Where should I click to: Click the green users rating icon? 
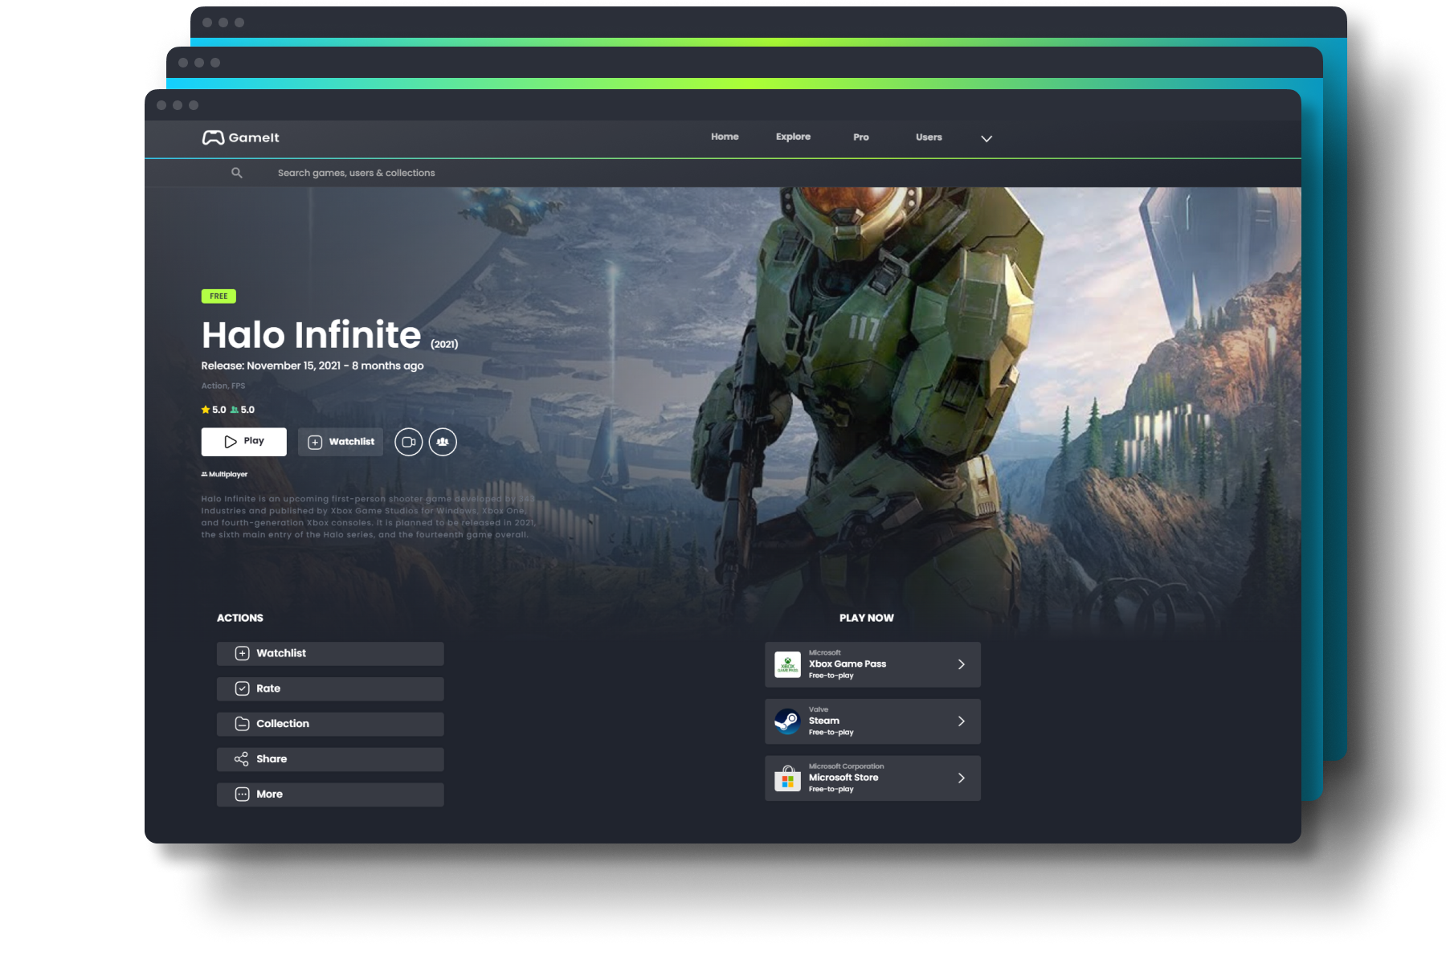pyautogui.click(x=235, y=410)
